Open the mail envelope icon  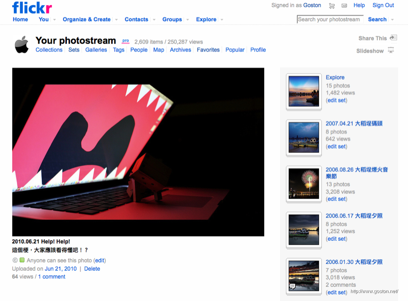tap(344, 6)
